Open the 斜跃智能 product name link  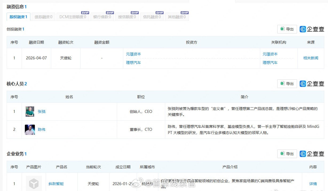pos(56,184)
